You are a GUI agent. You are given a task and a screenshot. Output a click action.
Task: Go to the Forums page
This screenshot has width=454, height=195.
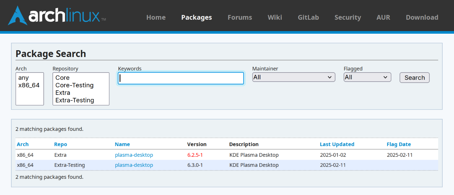coord(240,17)
